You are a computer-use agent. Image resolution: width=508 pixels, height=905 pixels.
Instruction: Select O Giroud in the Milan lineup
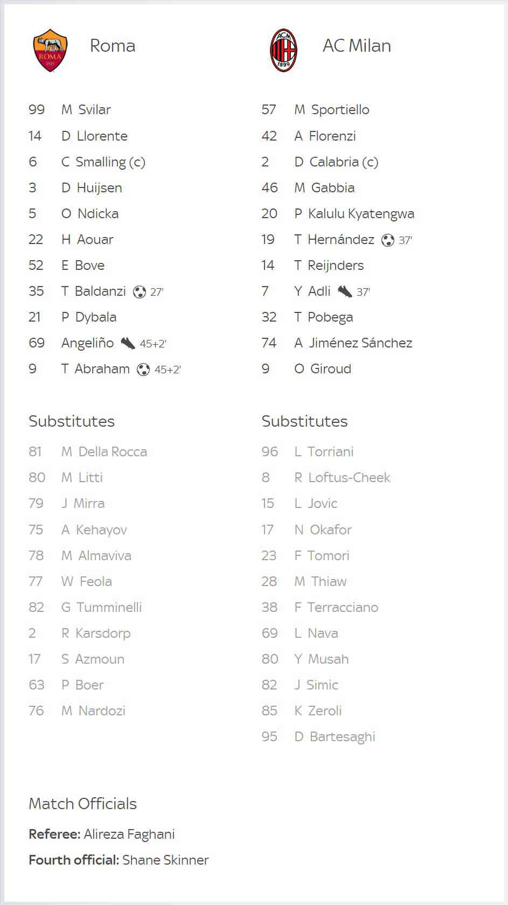[323, 369]
